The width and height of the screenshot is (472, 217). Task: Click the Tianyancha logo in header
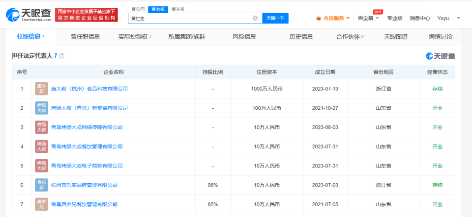(28, 15)
